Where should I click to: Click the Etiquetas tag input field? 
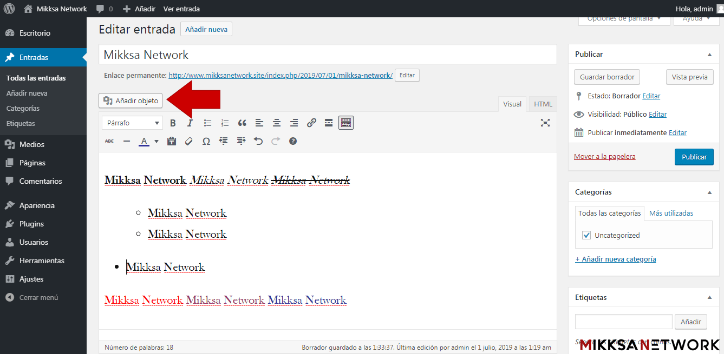623,322
